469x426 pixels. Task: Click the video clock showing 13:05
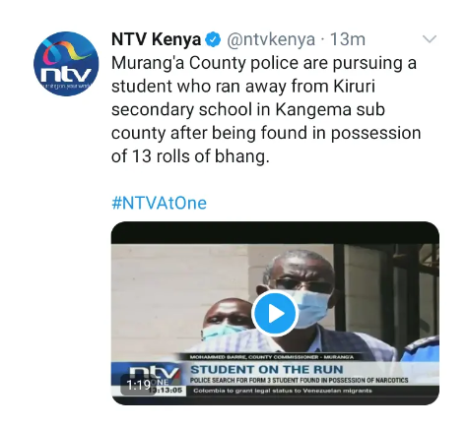(x=168, y=391)
